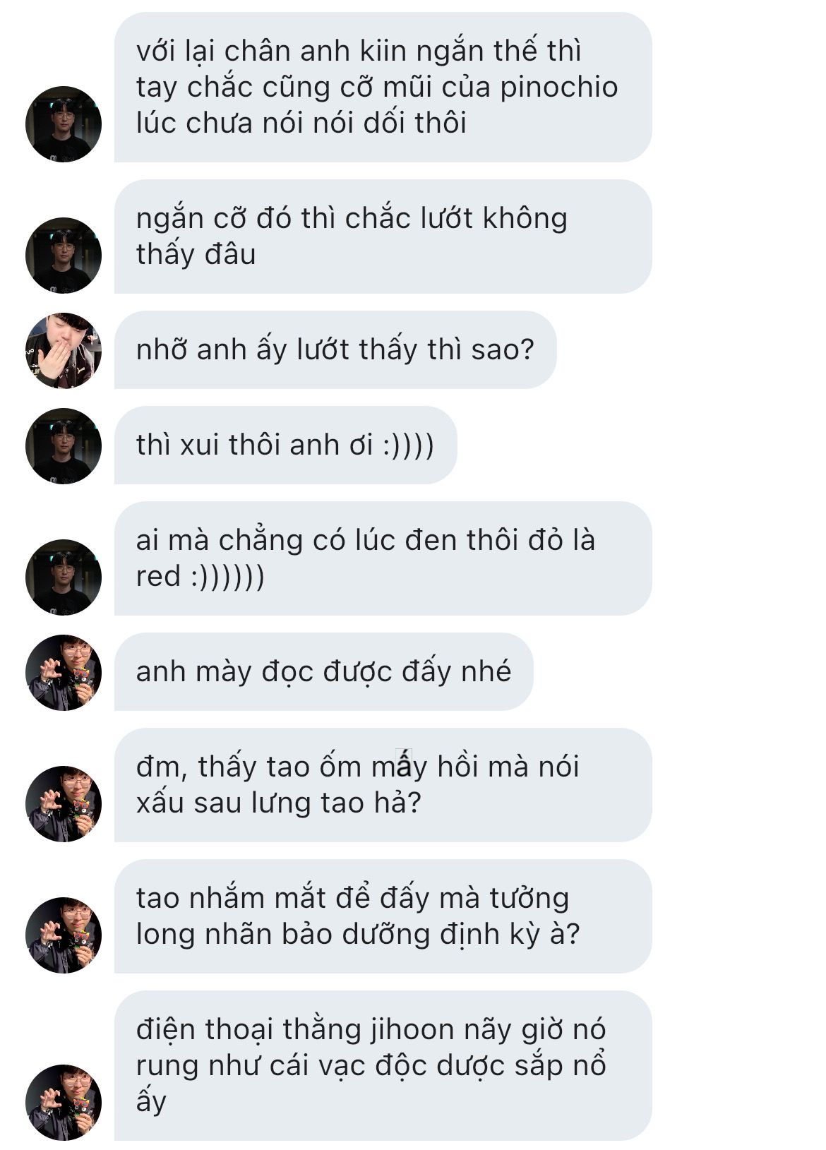Tap avatar beside the pinochio message
Image resolution: width=826 pixels, height=1150 pixels.
click(64, 124)
